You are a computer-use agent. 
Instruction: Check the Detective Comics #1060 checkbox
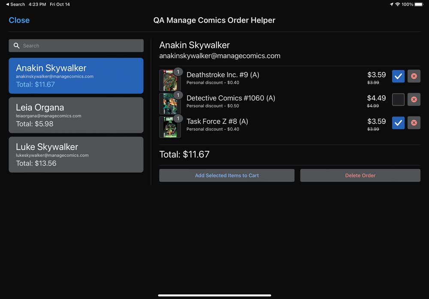[398, 99]
